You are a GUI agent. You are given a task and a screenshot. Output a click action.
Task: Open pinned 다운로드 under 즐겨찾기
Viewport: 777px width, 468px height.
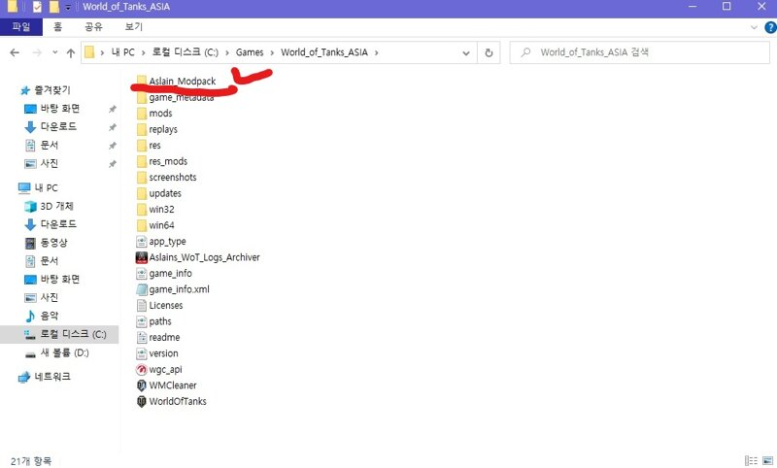click(58, 127)
